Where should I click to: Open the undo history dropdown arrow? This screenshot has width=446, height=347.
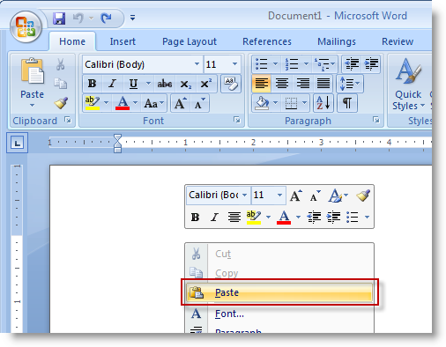92,18
